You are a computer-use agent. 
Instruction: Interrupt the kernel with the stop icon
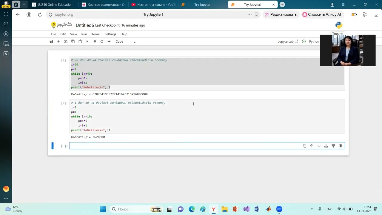click(x=95, y=42)
